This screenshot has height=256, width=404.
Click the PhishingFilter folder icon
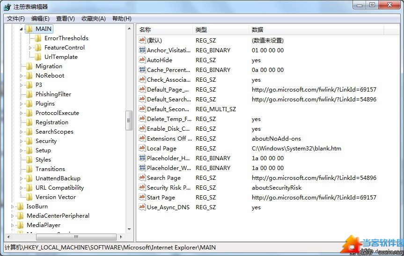pyautogui.click(x=29, y=94)
